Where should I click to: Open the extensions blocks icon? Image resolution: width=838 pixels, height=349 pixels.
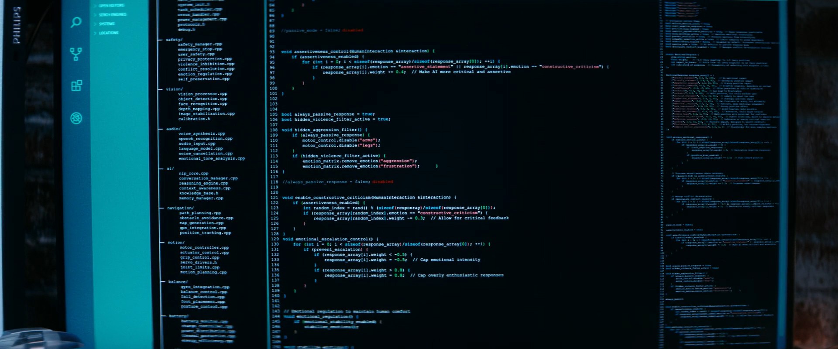pos(76,86)
